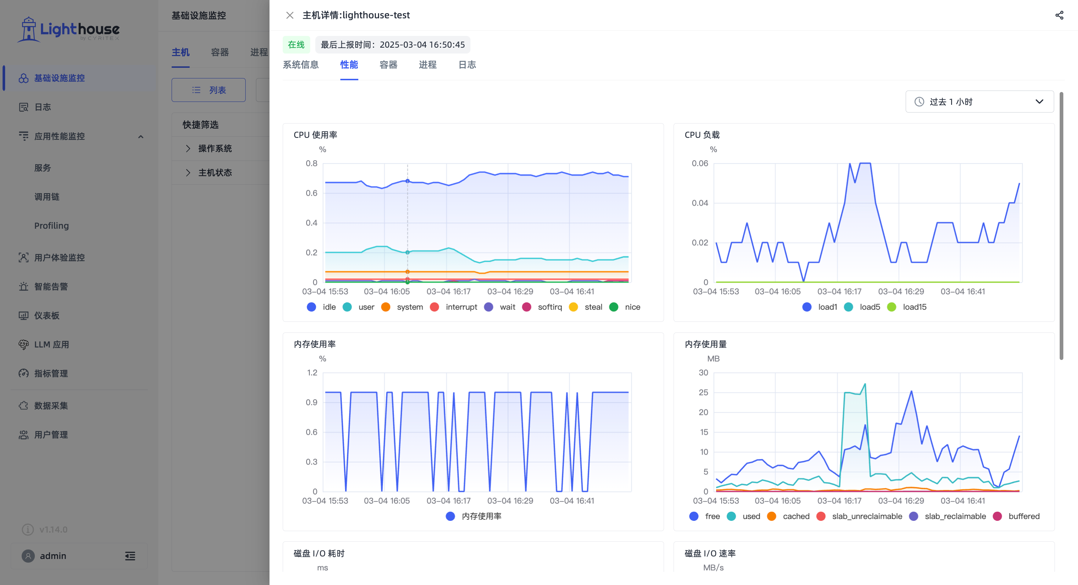
Task: Toggle the cached memory legend item
Action: [788, 516]
